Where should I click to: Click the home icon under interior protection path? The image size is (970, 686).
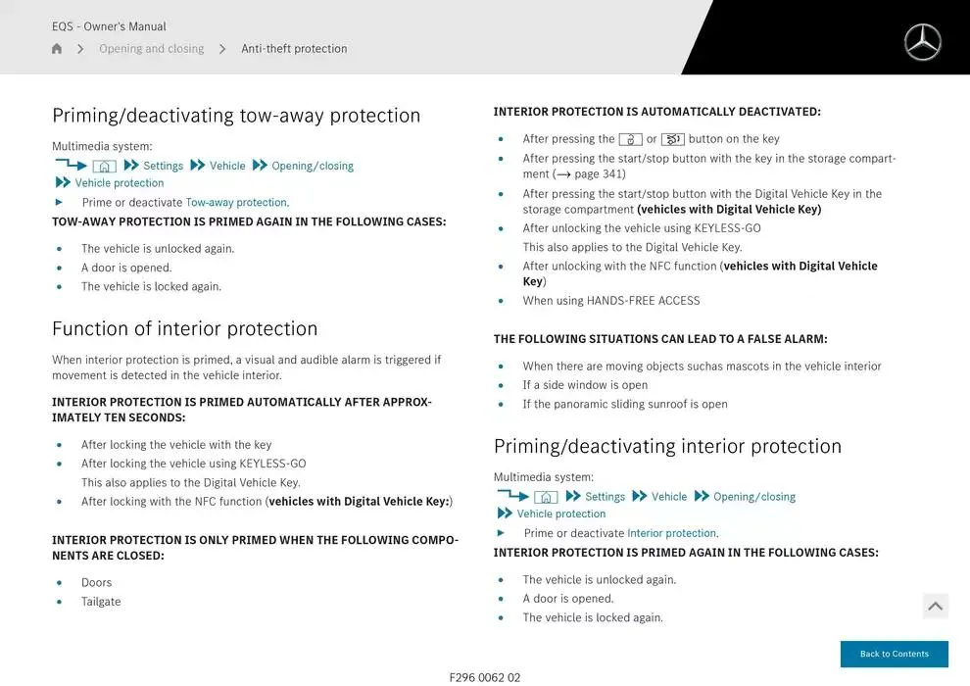click(x=546, y=498)
